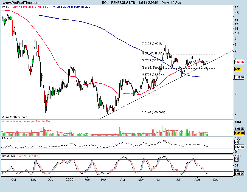Click the 5,000K volume axis label
This screenshot has height=192, width=247.
[239, 129]
